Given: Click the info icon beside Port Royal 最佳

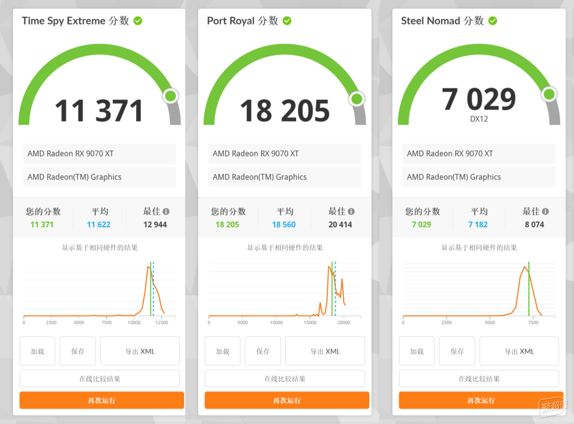Looking at the screenshot, I should coord(351,211).
